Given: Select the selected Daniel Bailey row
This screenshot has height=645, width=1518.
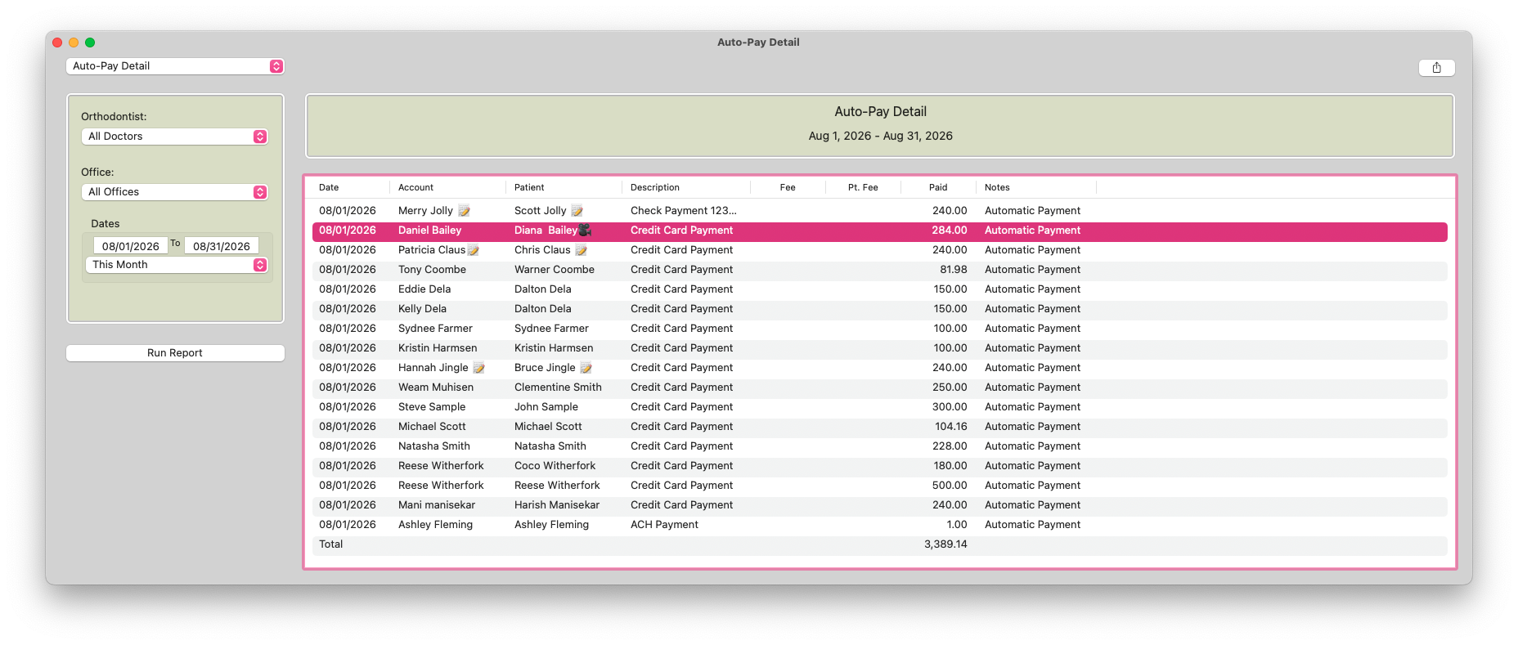Looking at the screenshot, I should tap(879, 231).
